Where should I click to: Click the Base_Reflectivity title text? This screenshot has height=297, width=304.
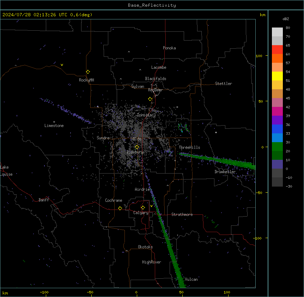pyautogui.click(x=152, y=5)
